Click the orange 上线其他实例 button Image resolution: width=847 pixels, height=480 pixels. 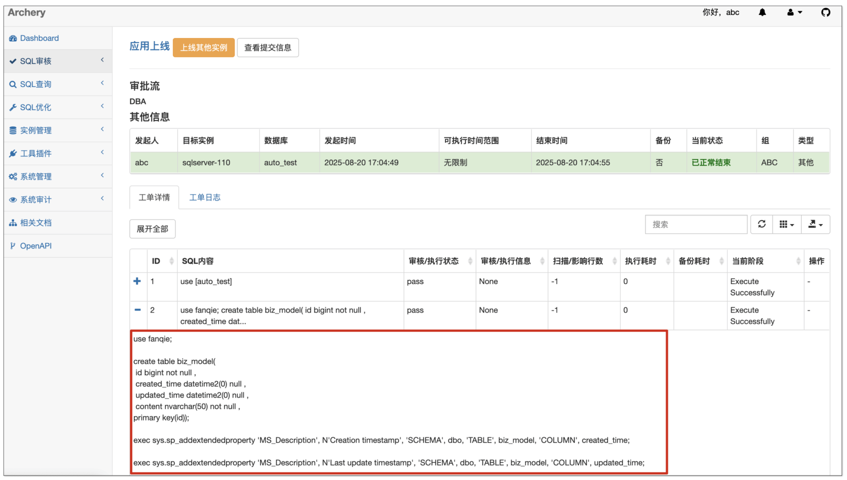pyautogui.click(x=203, y=47)
